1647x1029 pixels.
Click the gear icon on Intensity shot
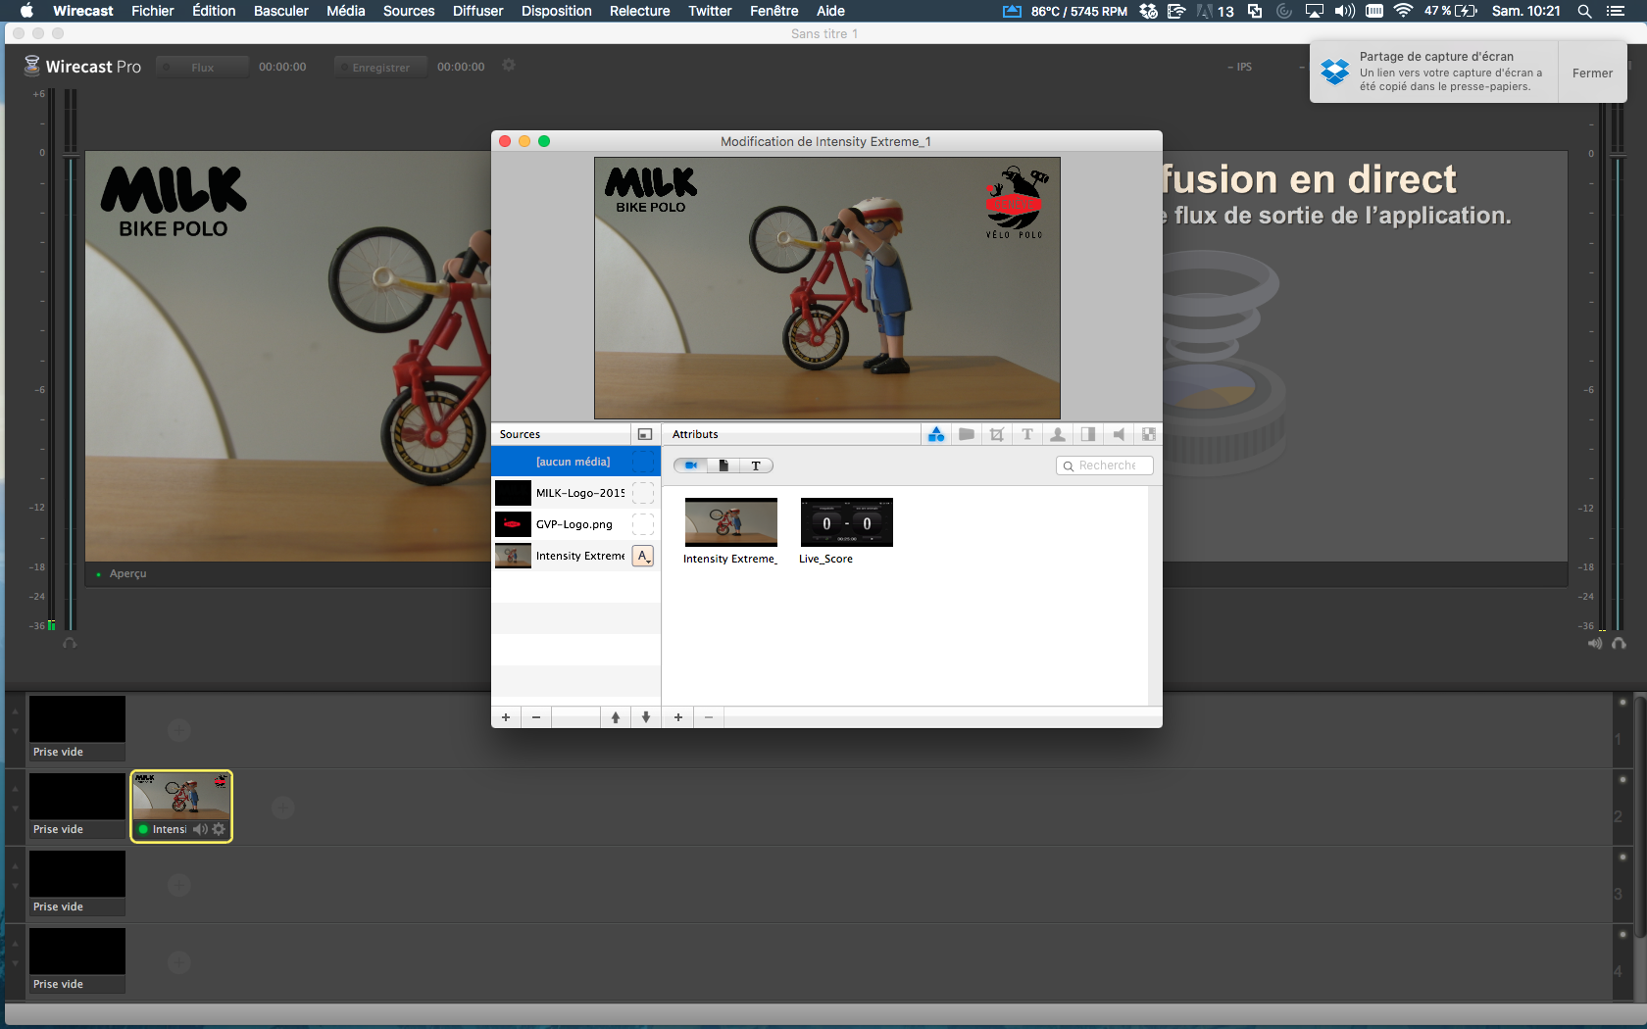click(x=219, y=829)
